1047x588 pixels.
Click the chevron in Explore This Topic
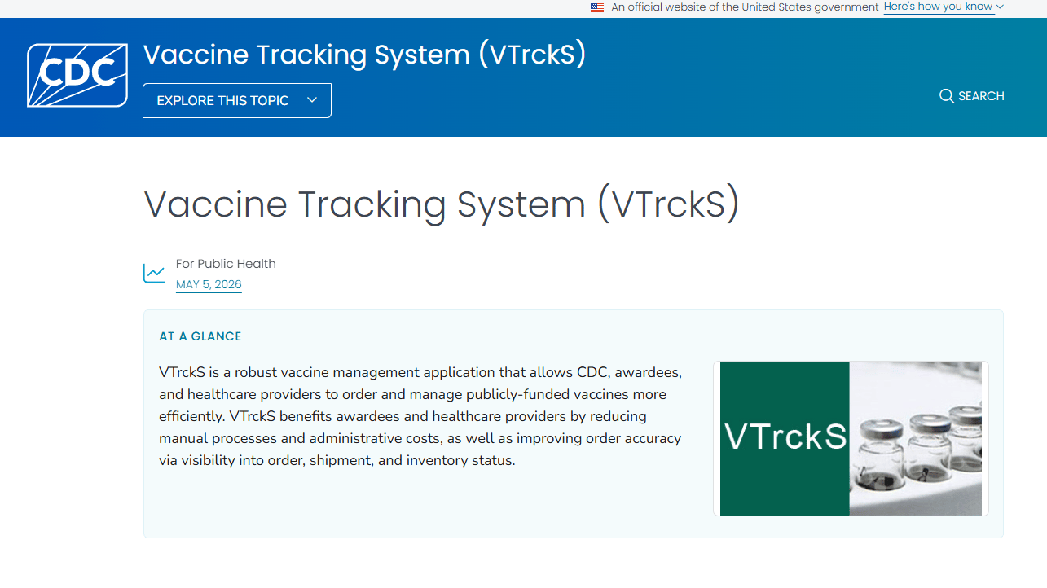click(x=311, y=100)
